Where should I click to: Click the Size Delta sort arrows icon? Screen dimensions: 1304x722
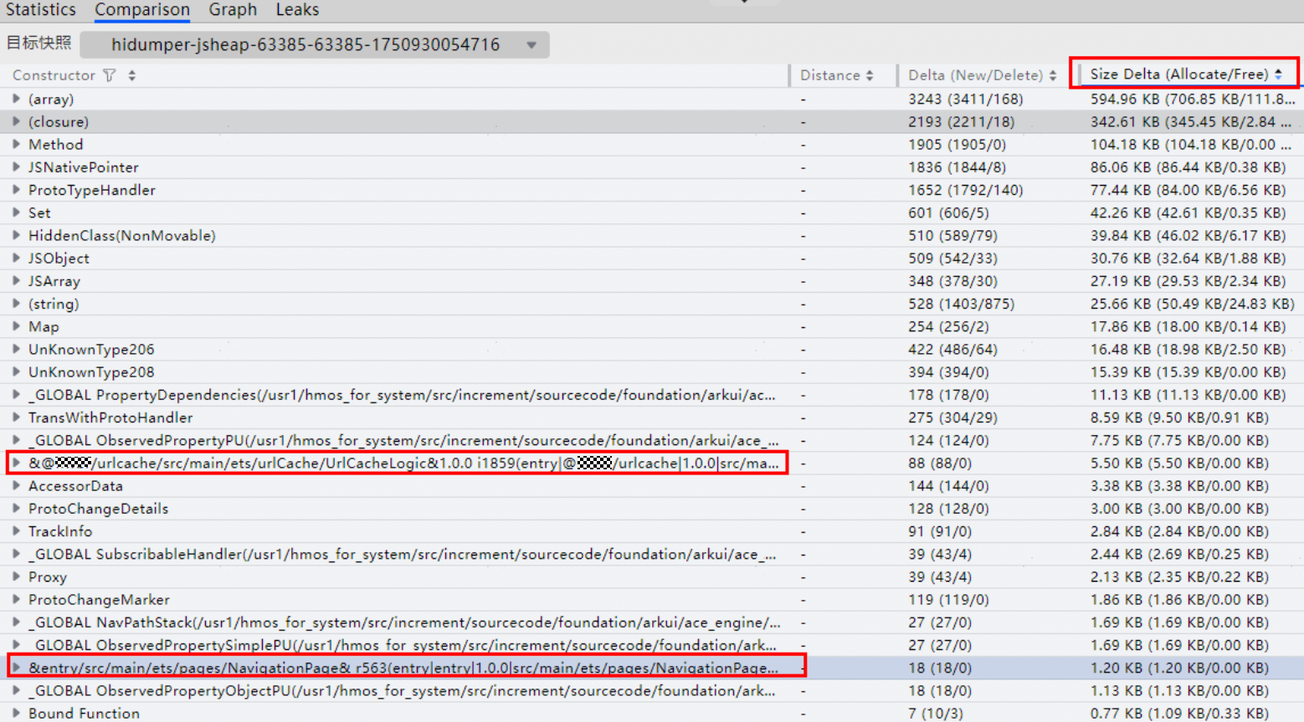pyautogui.click(x=1278, y=74)
